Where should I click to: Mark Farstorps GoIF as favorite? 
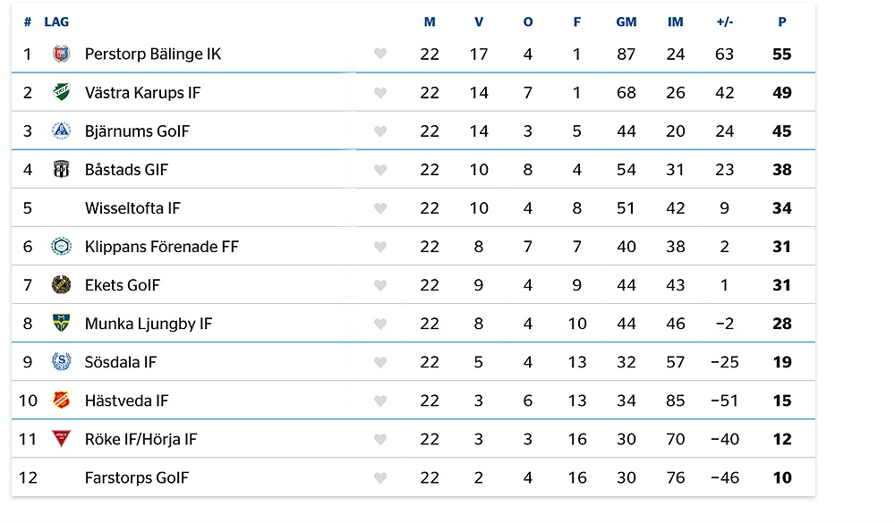tap(380, 477)
